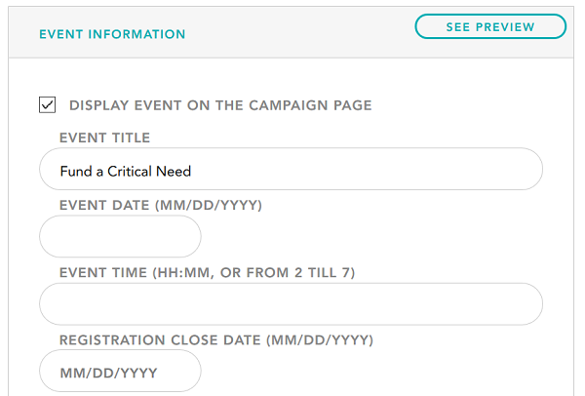Click the gray Event Information header bar
The height and width of the screenshot is (396, 585).
pos(291,32)
